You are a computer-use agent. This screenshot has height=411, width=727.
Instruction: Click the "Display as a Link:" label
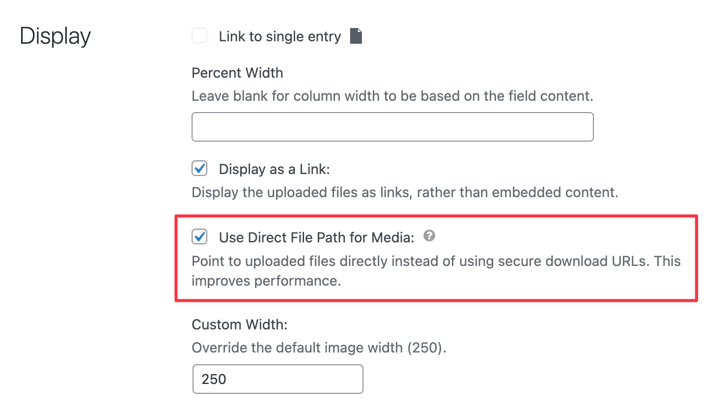[274, 169]
